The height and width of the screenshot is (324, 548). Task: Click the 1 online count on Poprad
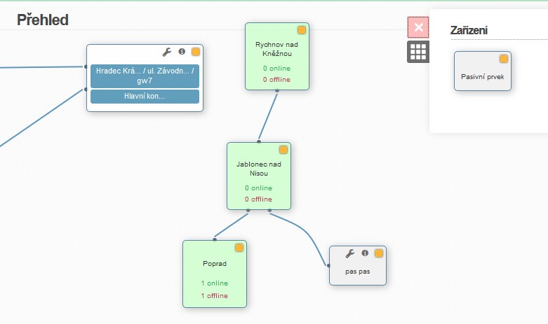coord(214,283)
